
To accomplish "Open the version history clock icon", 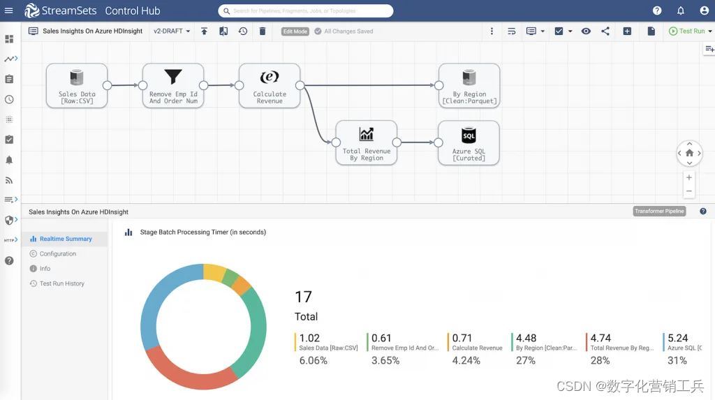I will (243, 31).
